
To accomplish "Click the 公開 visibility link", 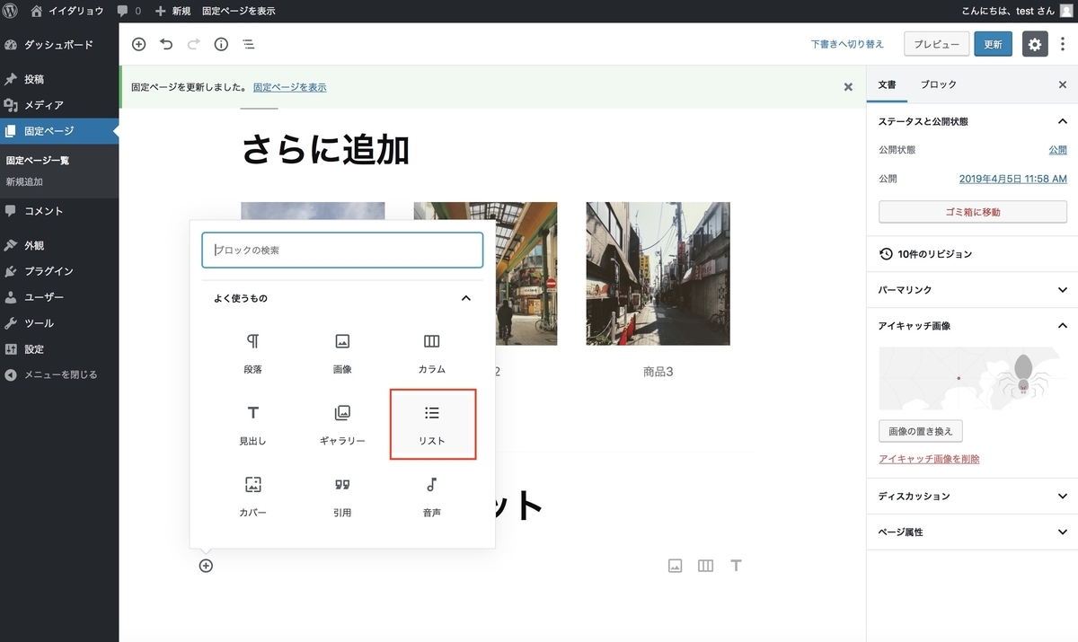I will (1057, 150).
